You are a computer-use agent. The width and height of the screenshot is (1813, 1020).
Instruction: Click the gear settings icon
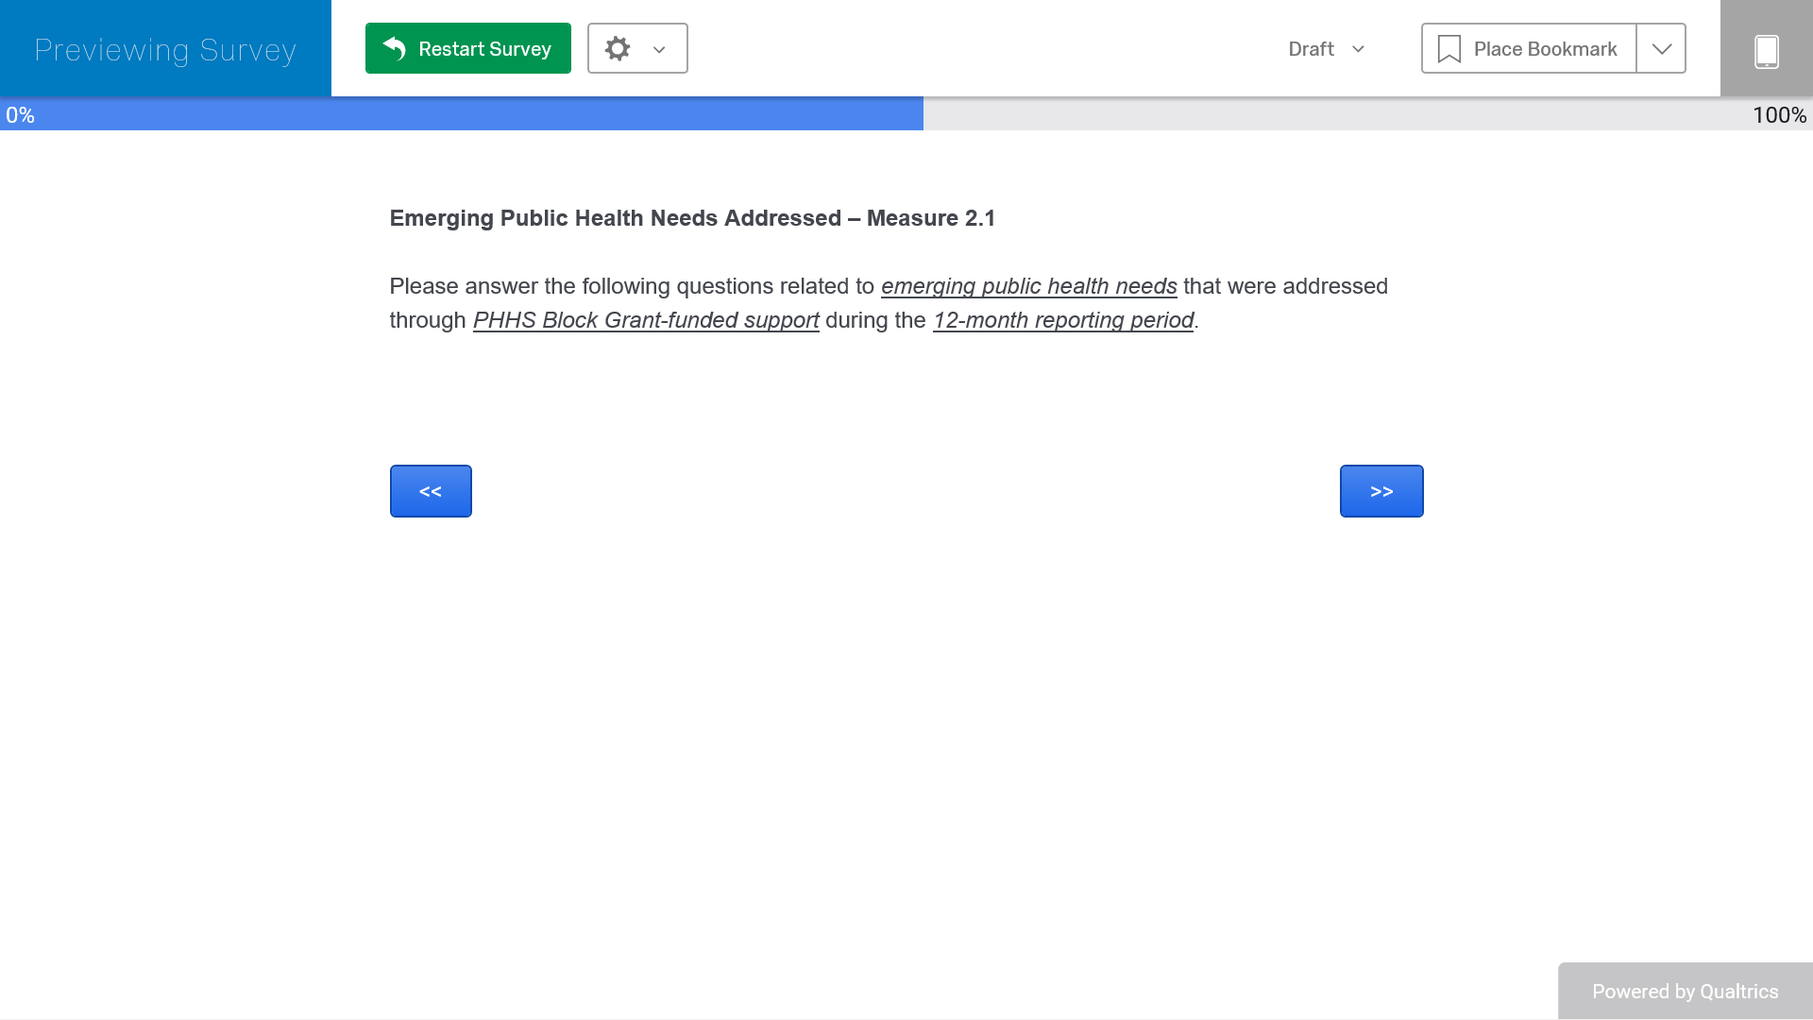pos(618,48)
